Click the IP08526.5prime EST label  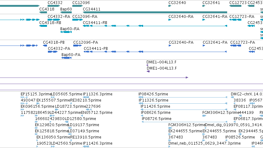(x=240, y=138)
